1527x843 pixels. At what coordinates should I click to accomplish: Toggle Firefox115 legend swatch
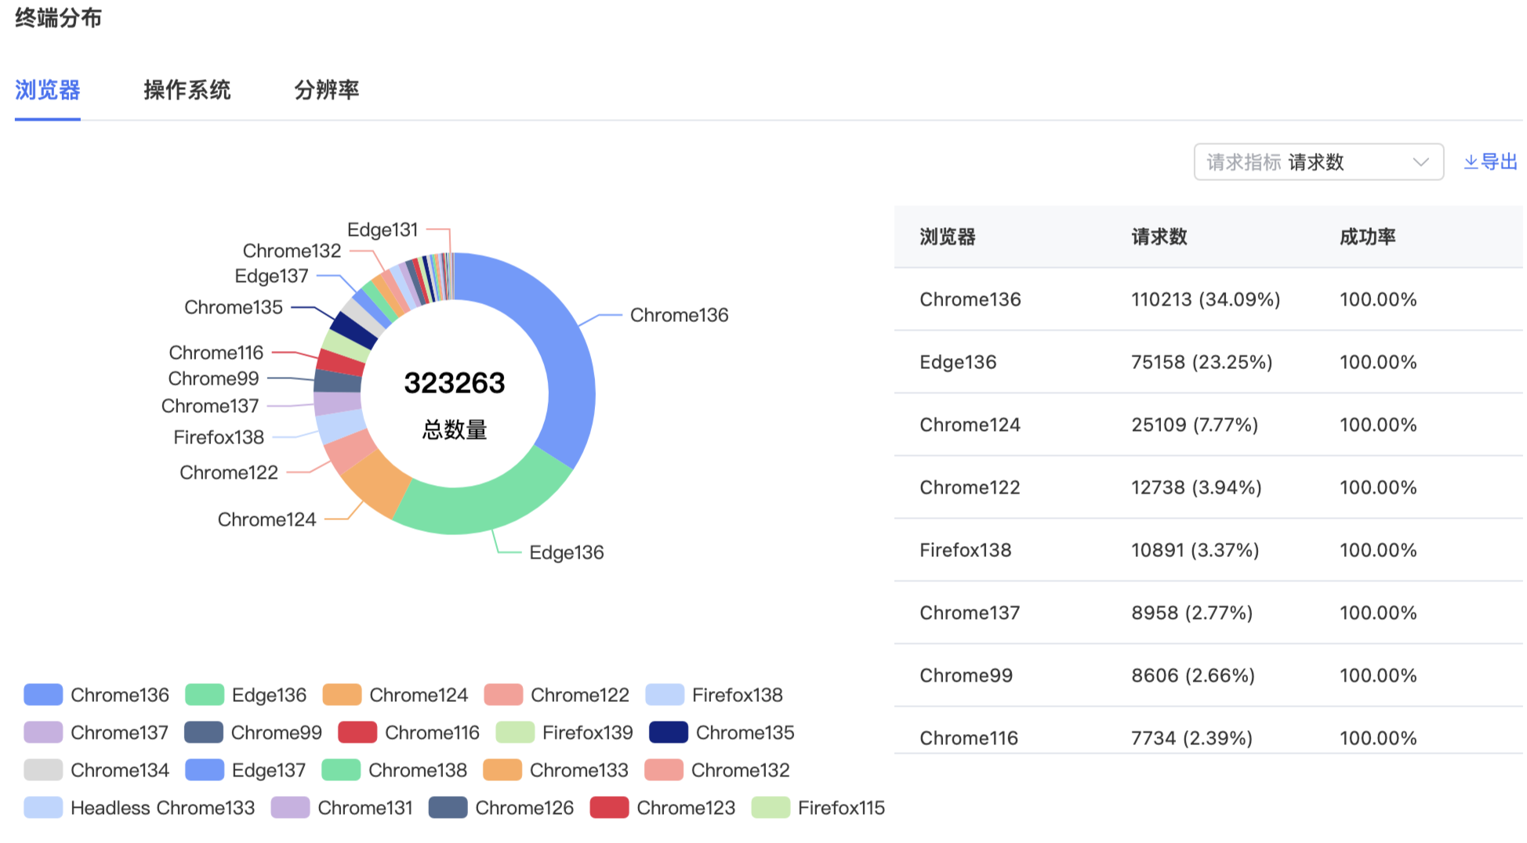[771, 808]
